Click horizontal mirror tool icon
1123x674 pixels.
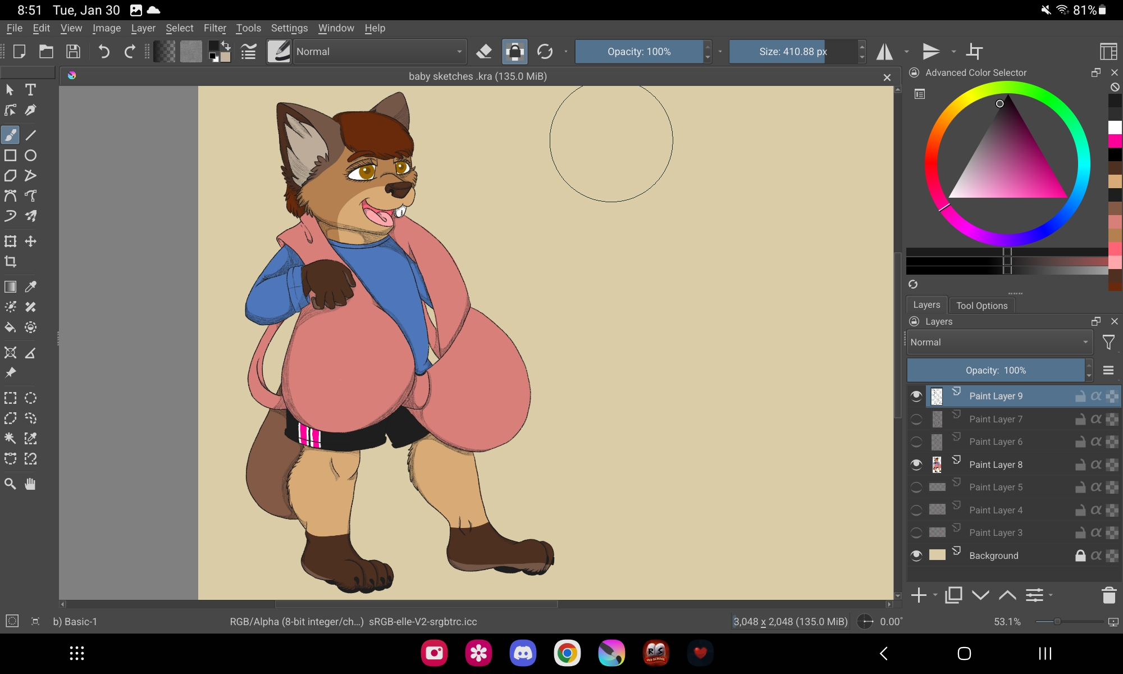coord(885,52)
